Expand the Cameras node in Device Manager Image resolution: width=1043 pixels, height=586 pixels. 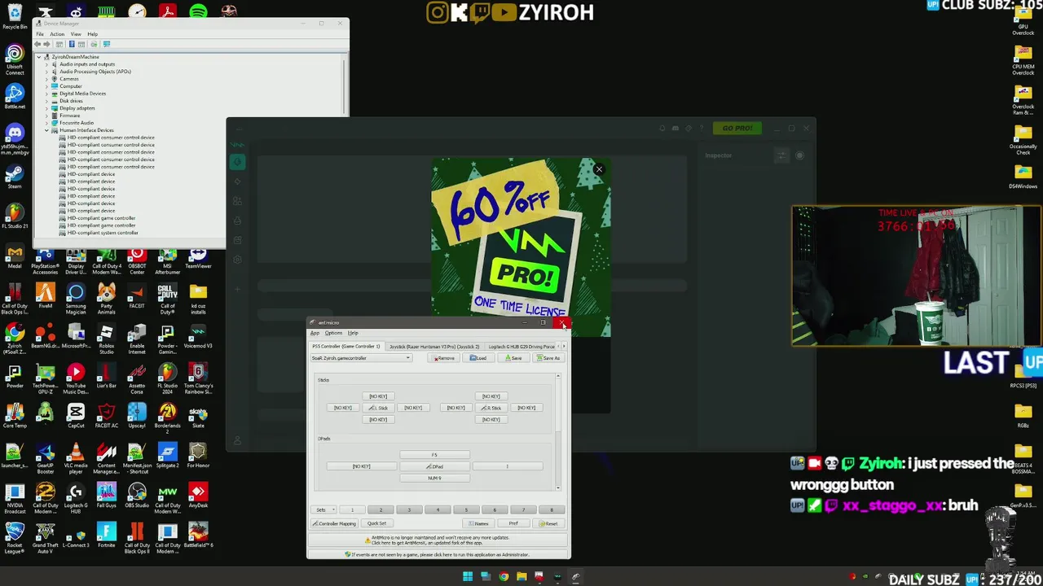[46, 79]
